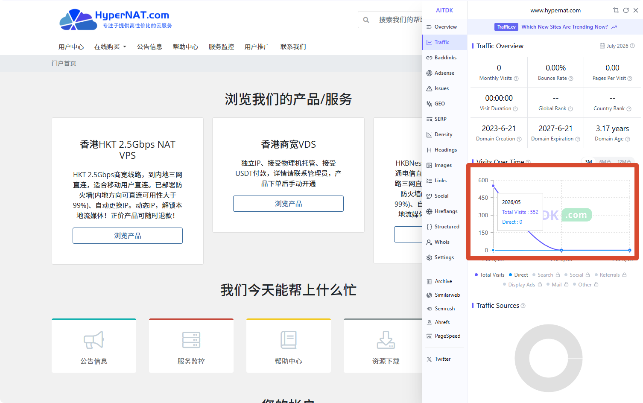This screenshot has height=403, width=643.
Task: Click the HyperNAT.com logo
Action: pos(115,20)
